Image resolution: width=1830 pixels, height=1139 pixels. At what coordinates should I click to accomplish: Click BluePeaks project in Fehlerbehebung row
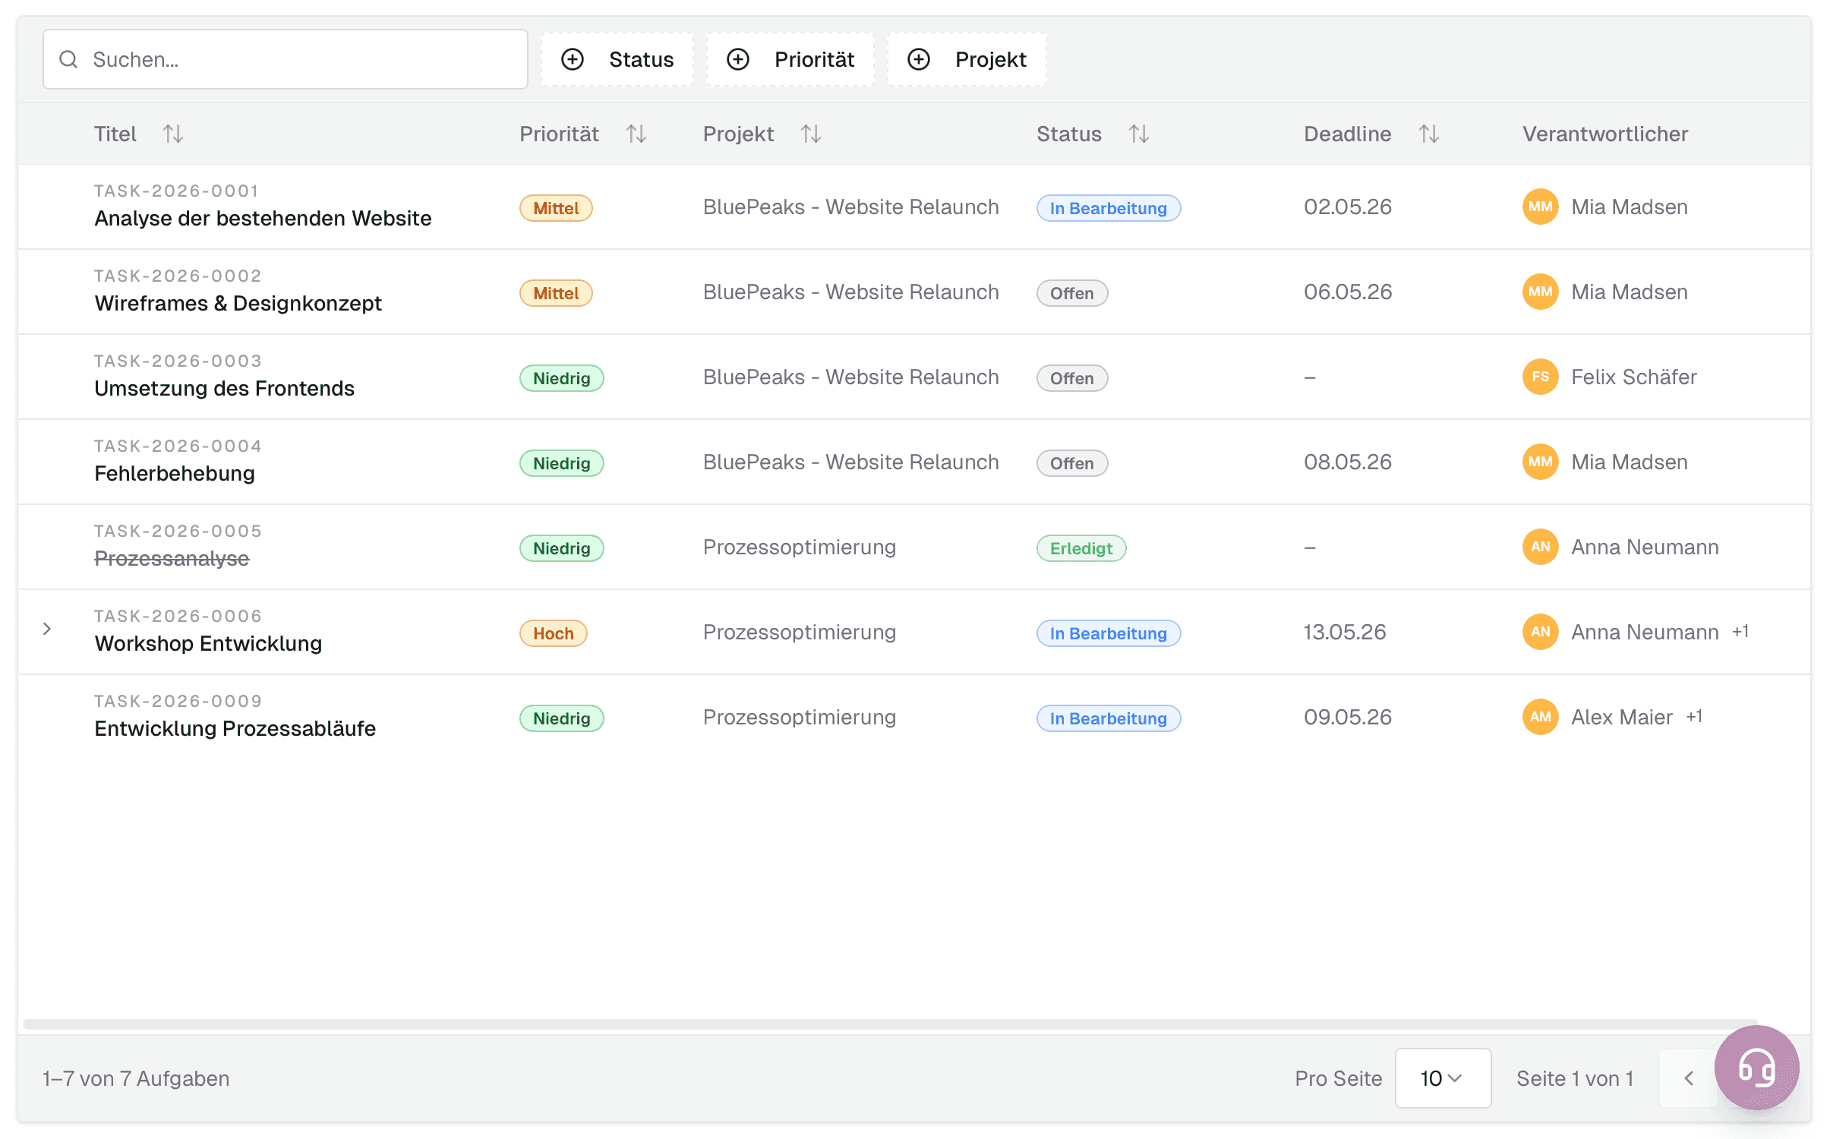pyautogui.click(x=850, y=462)
